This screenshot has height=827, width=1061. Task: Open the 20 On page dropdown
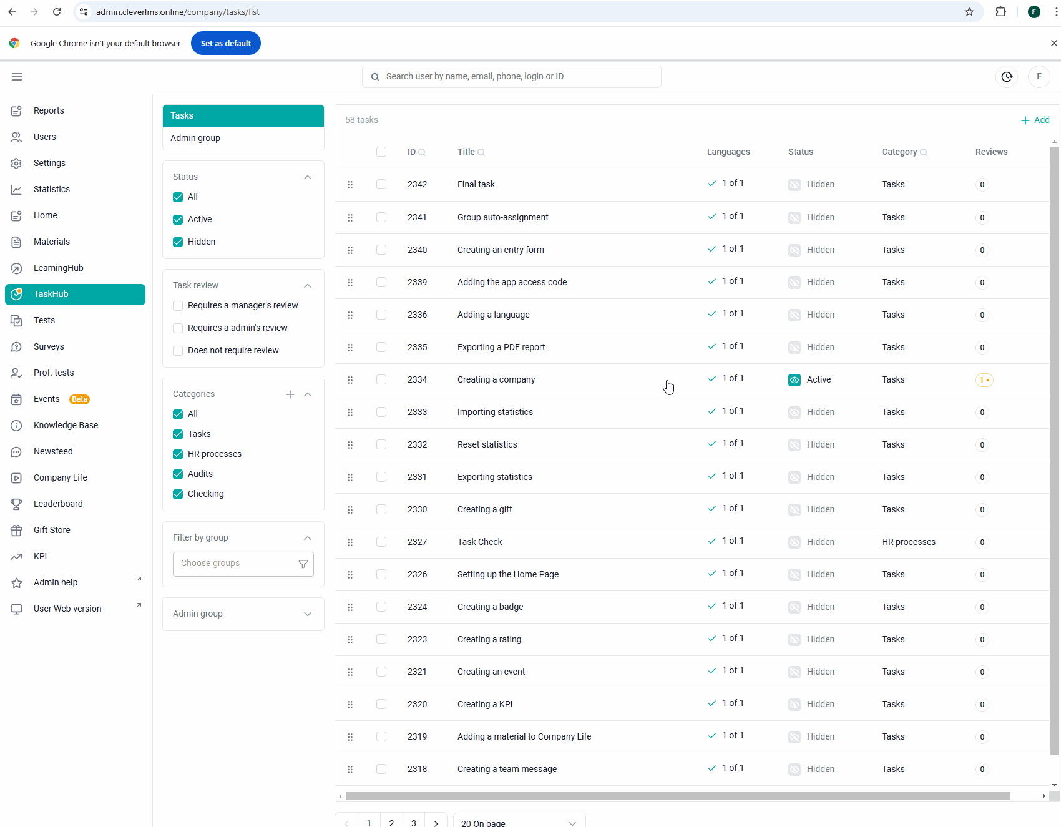(519, 823)
